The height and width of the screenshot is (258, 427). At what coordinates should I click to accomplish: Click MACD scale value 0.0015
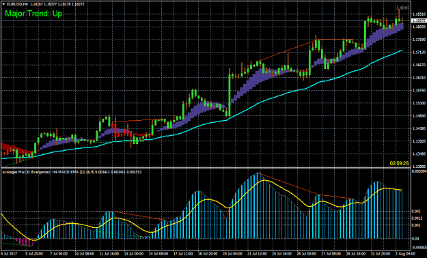(416, 218)
